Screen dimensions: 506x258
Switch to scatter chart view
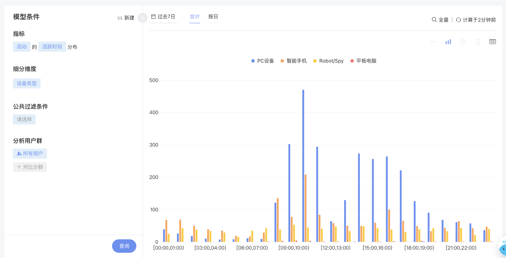point(478,42)
